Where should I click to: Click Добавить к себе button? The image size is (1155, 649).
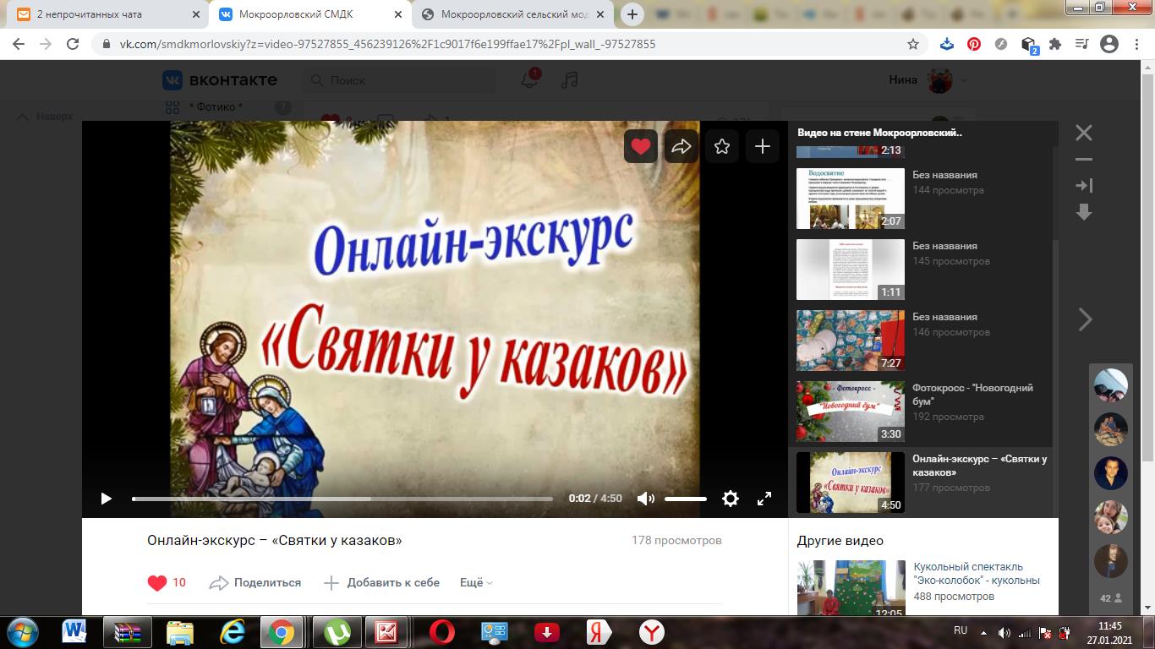(382, 582)
